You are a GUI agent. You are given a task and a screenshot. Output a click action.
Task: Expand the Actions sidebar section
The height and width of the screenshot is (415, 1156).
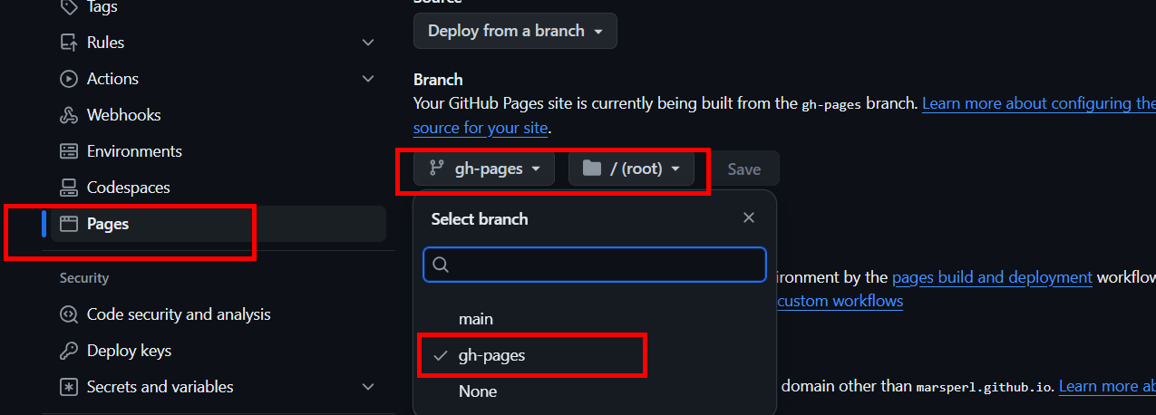(368, 79)
